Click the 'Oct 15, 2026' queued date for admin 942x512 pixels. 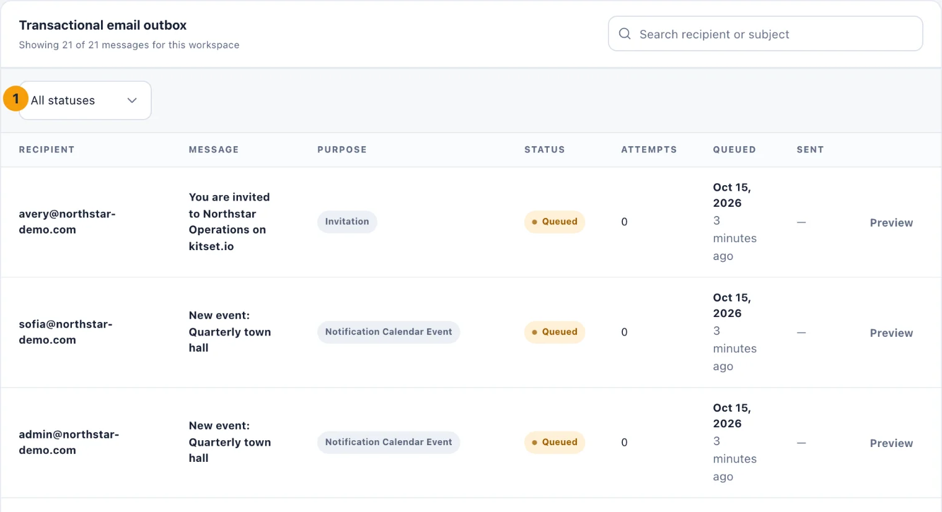tap(732, 415)
